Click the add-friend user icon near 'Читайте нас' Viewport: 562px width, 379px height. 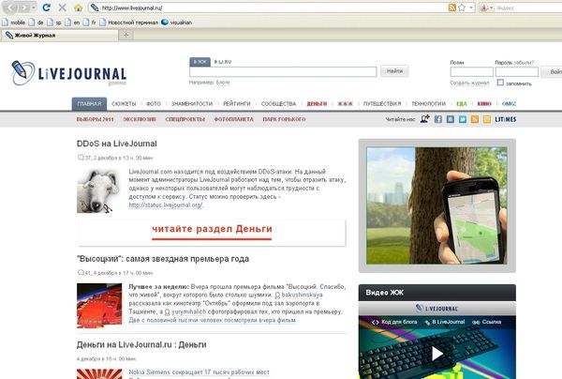pyautogui.click(x=425, y=119)
